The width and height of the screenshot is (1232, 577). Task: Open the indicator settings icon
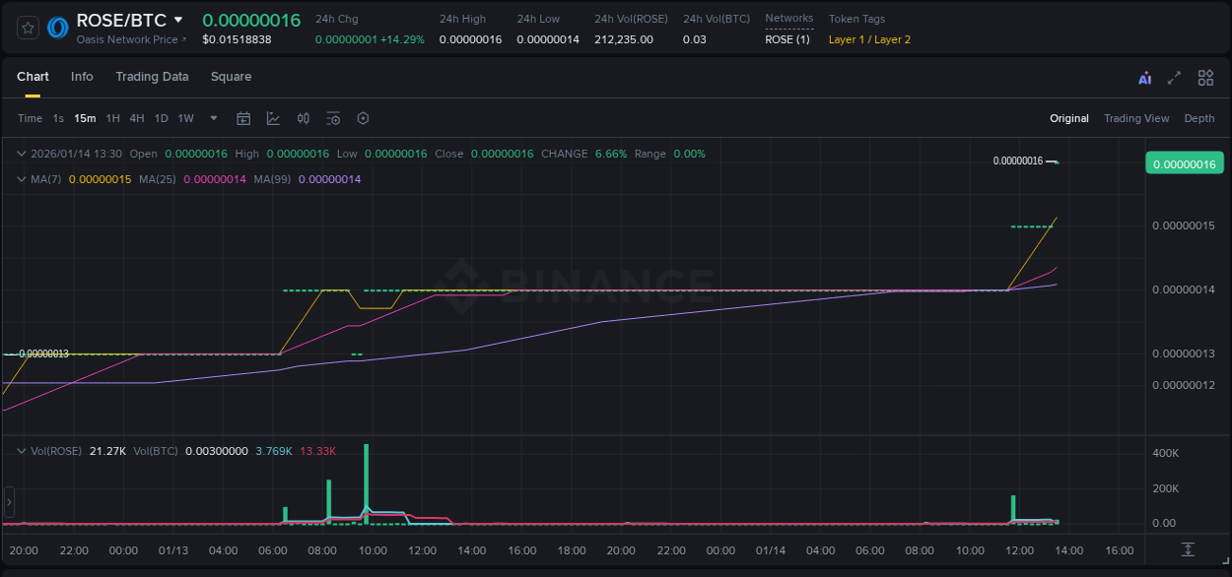[x=333, y=118]
